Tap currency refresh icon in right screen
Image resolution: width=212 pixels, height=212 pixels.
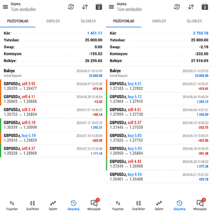(x=177, y=7)
